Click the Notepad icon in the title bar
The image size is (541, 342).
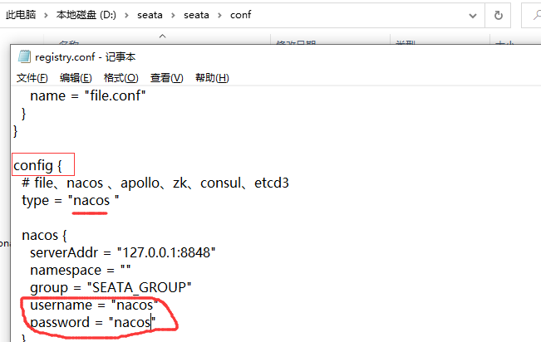24,57
